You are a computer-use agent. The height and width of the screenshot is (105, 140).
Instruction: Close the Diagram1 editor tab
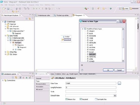84,15
